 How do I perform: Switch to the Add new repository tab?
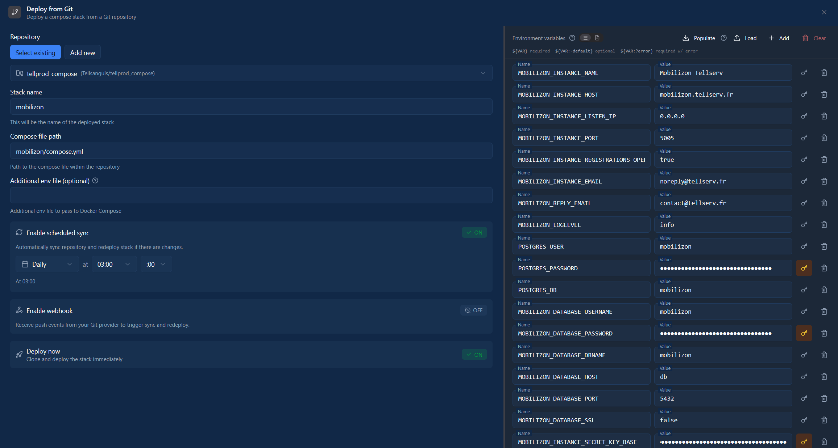83,52
